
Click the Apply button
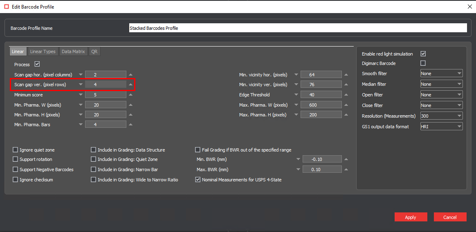coord(411,217)
